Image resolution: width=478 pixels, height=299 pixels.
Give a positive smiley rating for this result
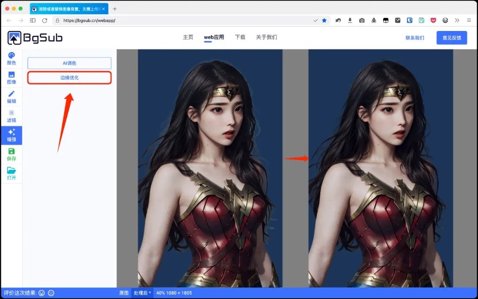42,293
